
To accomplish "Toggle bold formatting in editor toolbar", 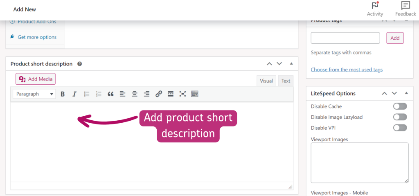I will click(63, 94).
